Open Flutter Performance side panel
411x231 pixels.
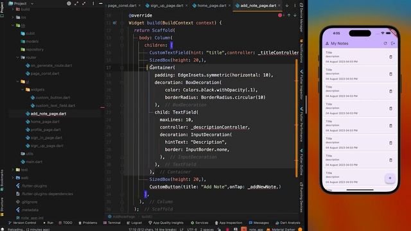(x=301, y=124)
